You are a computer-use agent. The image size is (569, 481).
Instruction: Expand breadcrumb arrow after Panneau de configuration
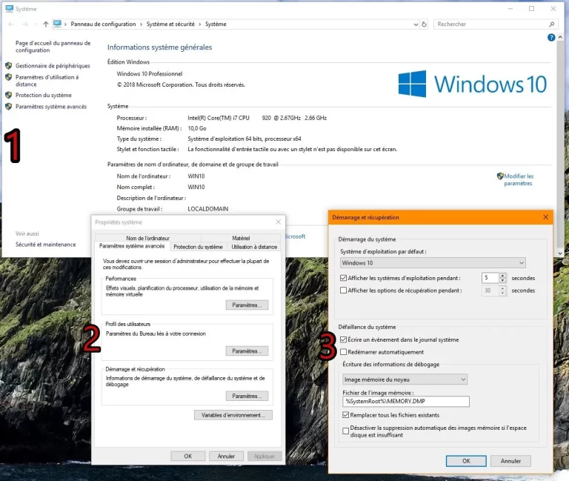click(142, 24)
